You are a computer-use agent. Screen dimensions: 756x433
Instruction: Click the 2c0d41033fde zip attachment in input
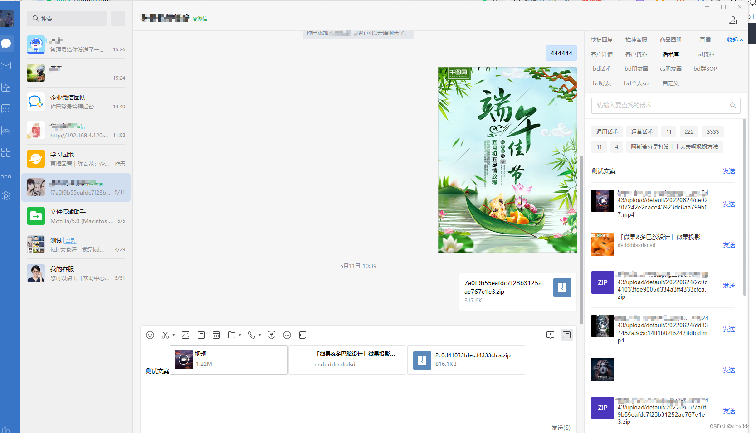pos(466,360)
